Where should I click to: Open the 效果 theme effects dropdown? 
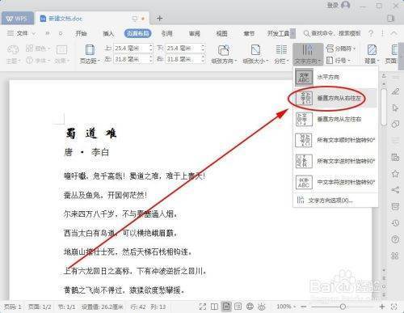62,54
